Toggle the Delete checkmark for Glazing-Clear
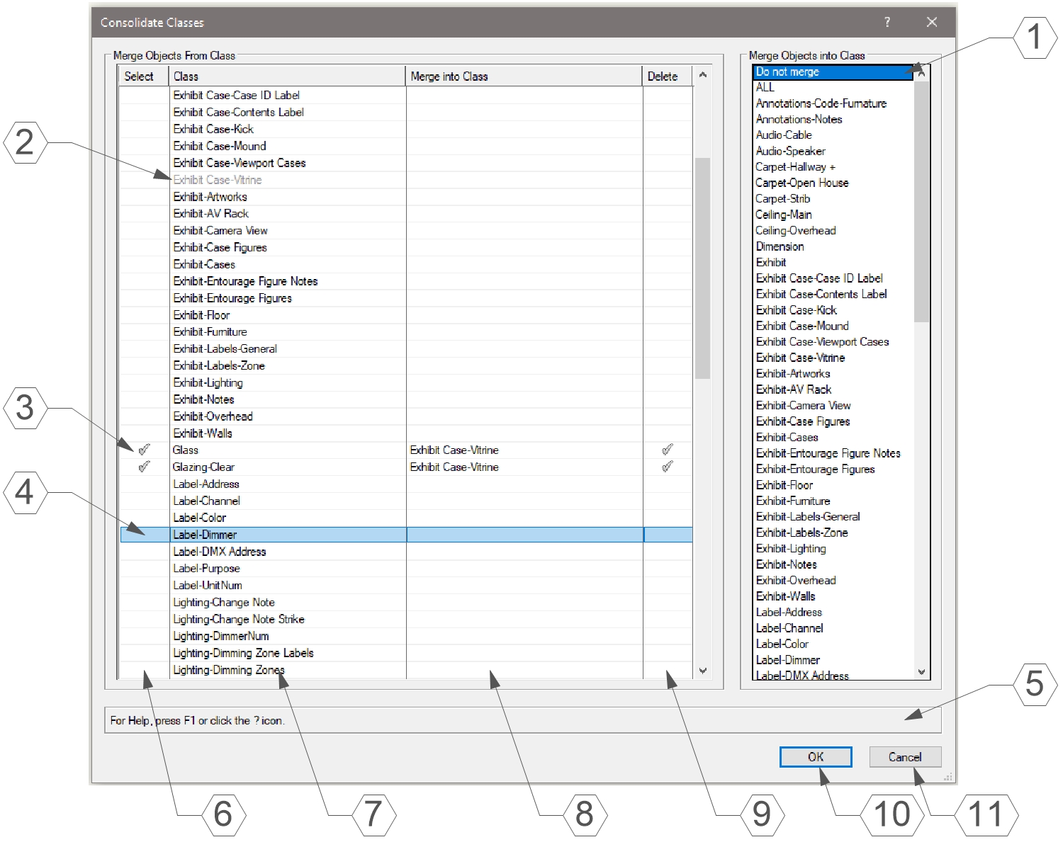The width and height of the screenshot is (1063, 842). pyautogui.click(x=666, y=466)
